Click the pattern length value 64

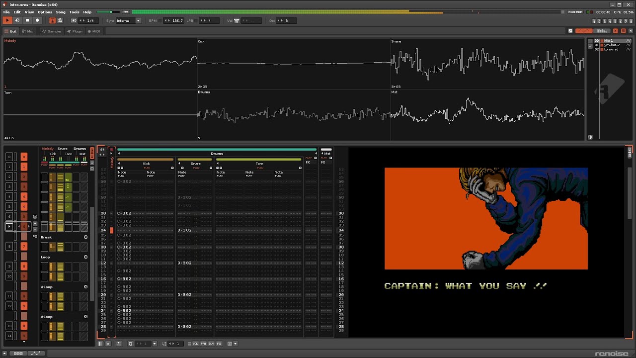click(x=102, y=150)
